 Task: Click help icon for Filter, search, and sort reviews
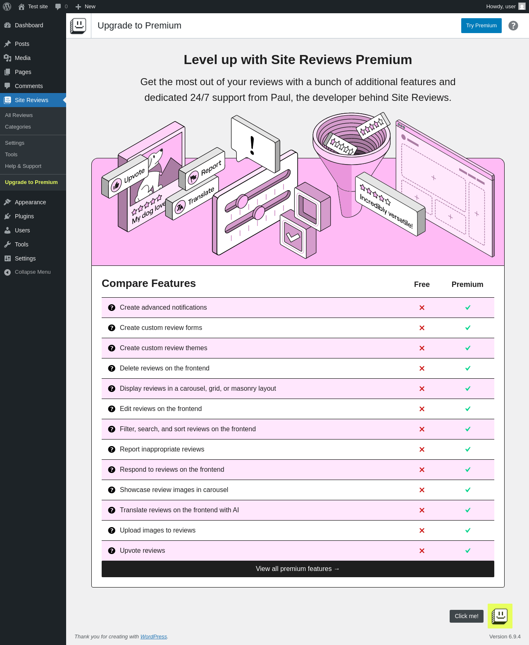click(x=112, y=429)
